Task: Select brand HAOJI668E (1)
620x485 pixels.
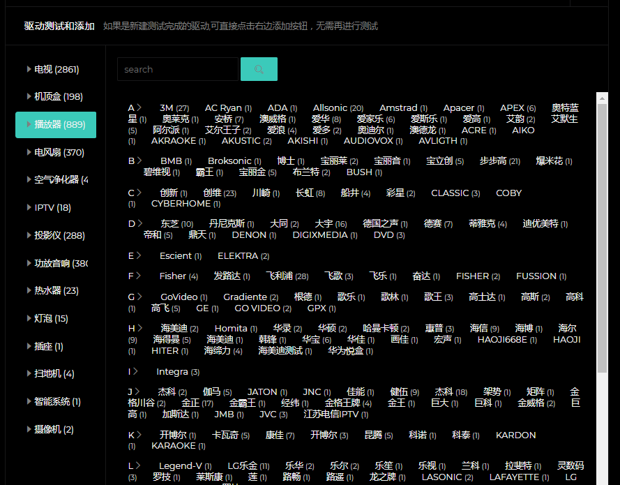Action: 507,340
